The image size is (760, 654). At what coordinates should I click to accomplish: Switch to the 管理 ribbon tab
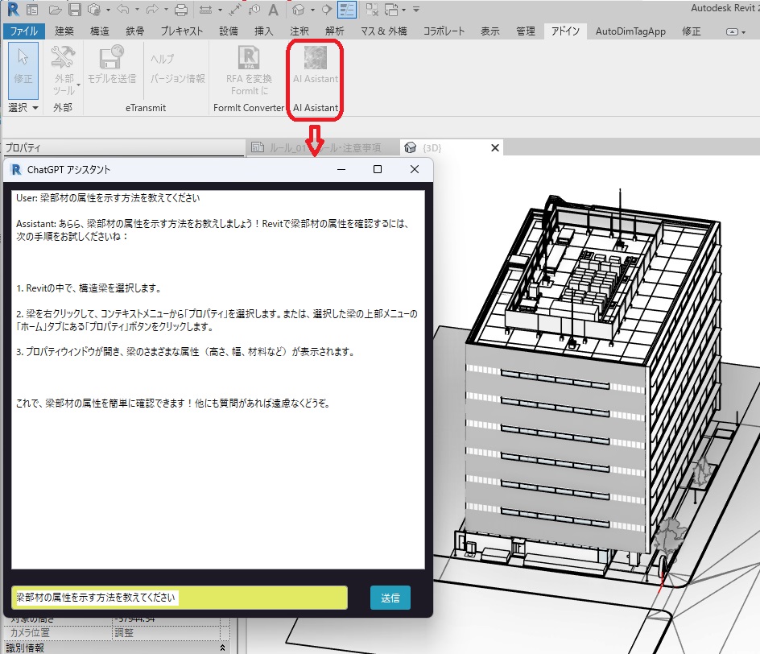click(x=526, y=31)
